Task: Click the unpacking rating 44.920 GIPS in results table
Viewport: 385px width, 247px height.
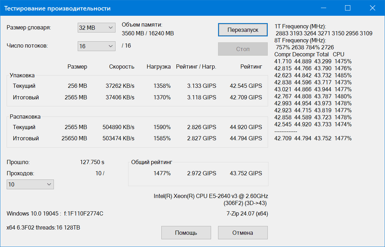Action: click(x=246, y=127)
